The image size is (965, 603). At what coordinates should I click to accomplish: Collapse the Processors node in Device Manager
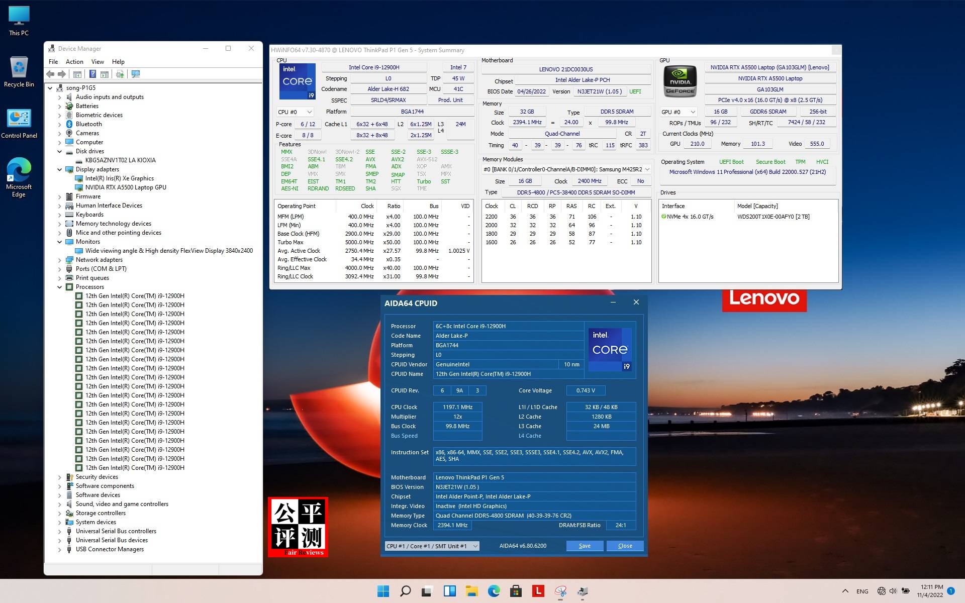60,287
